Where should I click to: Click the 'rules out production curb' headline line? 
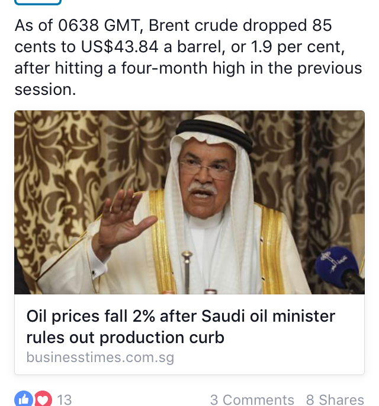click(x=126, y=338)
